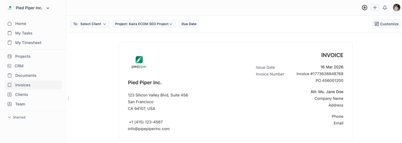Open the Pied Piper Inc. workspace switcher chevron

pos(48,8)
